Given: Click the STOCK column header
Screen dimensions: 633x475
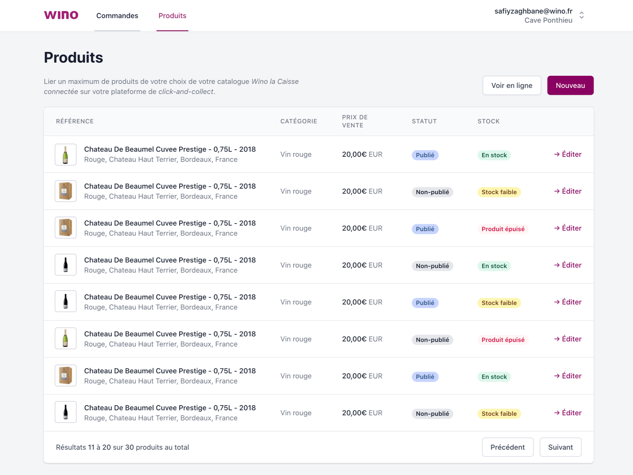Looking at the screenshot, I should click(x=489, y=121).
